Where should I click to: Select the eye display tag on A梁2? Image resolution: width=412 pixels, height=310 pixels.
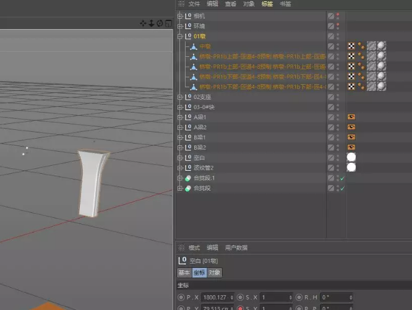pos(351,127)
